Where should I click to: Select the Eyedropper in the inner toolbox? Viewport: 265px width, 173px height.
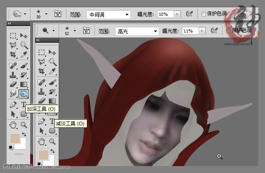tap(52, 71)
